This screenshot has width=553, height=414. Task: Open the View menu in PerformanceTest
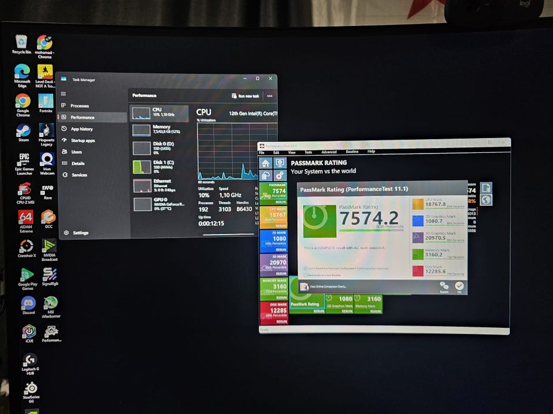tap(291, 152)
